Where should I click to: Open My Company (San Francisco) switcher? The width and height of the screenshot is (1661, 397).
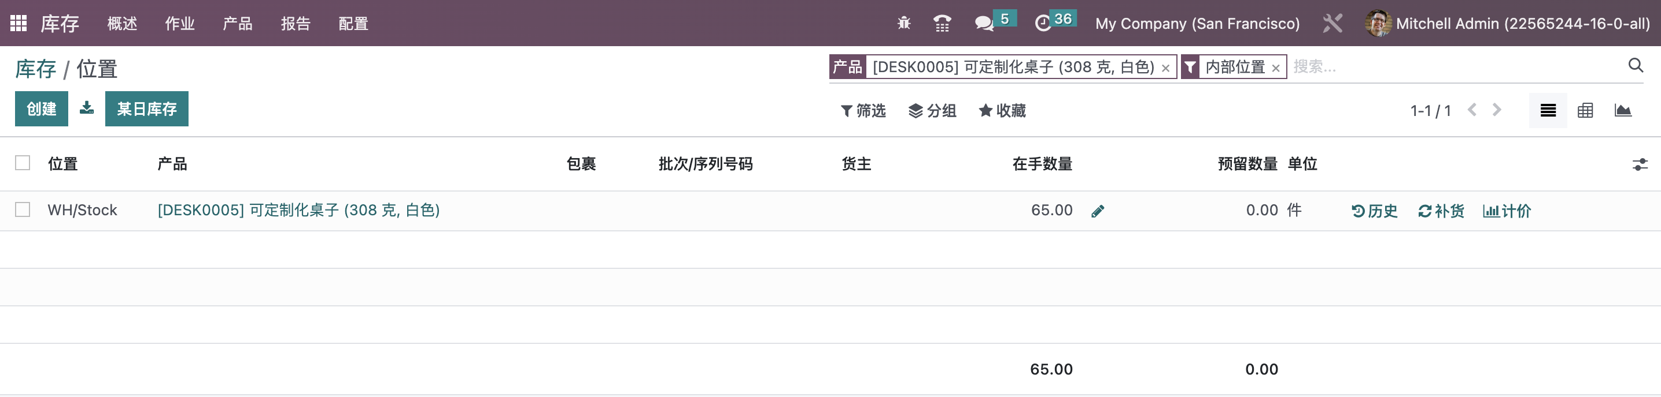coord(1197,24)
